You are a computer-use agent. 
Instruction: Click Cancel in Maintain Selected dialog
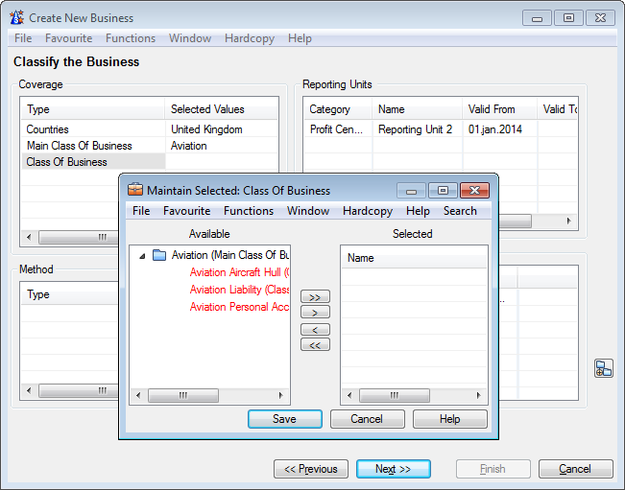pyautogui.click(x=367, y=419)
